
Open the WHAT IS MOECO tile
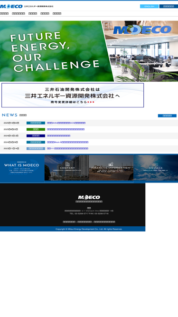click(22, 168)
